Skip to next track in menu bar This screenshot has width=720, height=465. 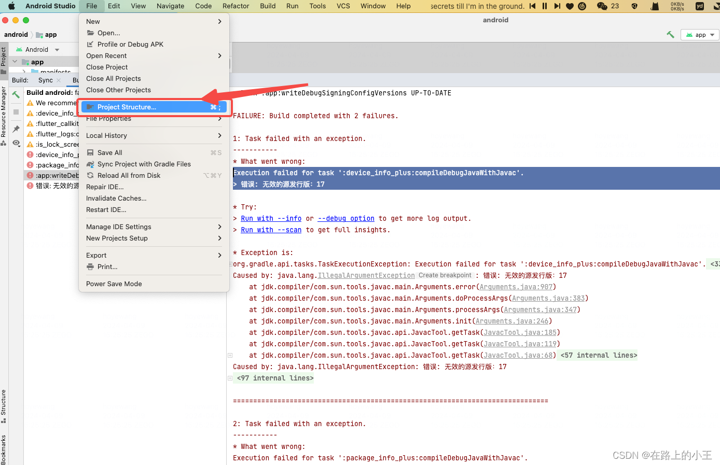click(x=557, y=6)
